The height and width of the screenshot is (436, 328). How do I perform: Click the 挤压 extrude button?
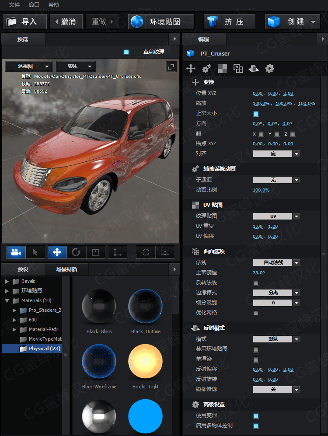coord(229,22)
